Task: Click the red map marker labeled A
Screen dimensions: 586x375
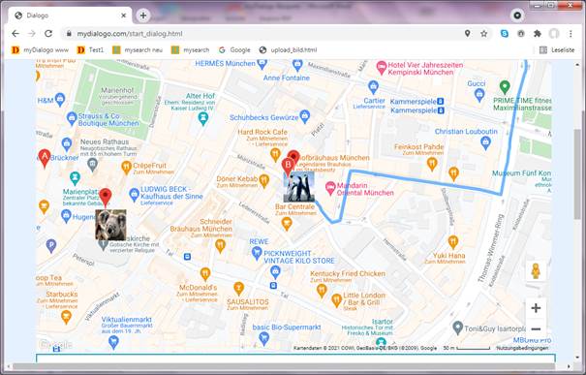Action: (45, 158)
